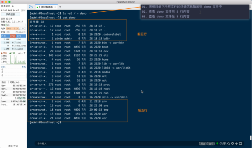This screenshot has height=148, width=252.
Task: Click the 总用量 28 output line
Action: click(37, 22)
